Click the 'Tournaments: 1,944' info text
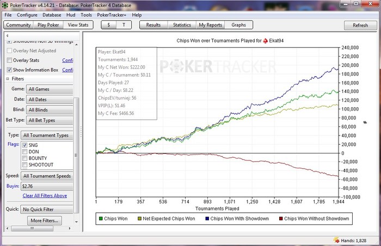The image size is (381, 246). tap(118, 59)
